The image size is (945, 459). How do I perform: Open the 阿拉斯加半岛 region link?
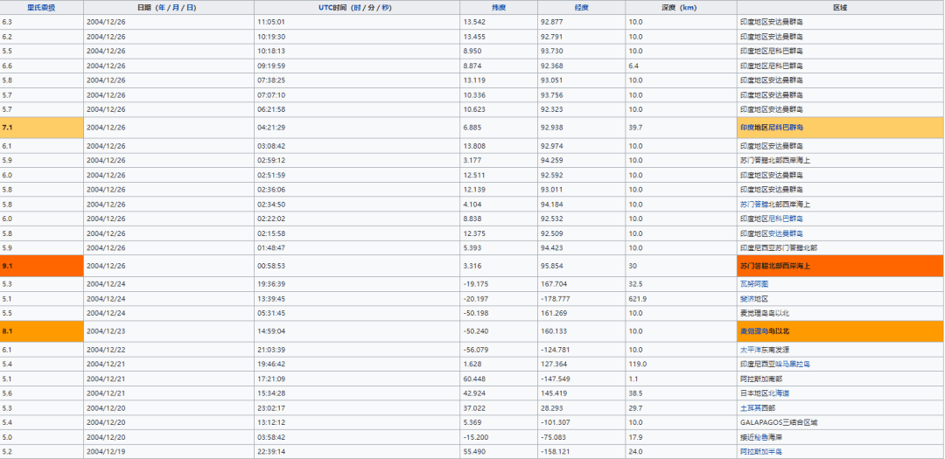[760, 452]
